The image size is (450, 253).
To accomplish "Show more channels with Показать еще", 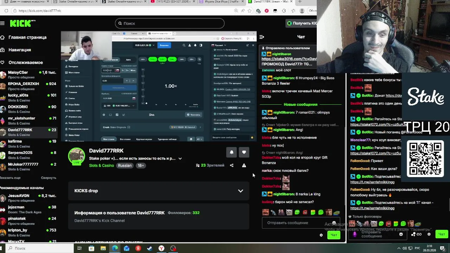I will 11,178.
